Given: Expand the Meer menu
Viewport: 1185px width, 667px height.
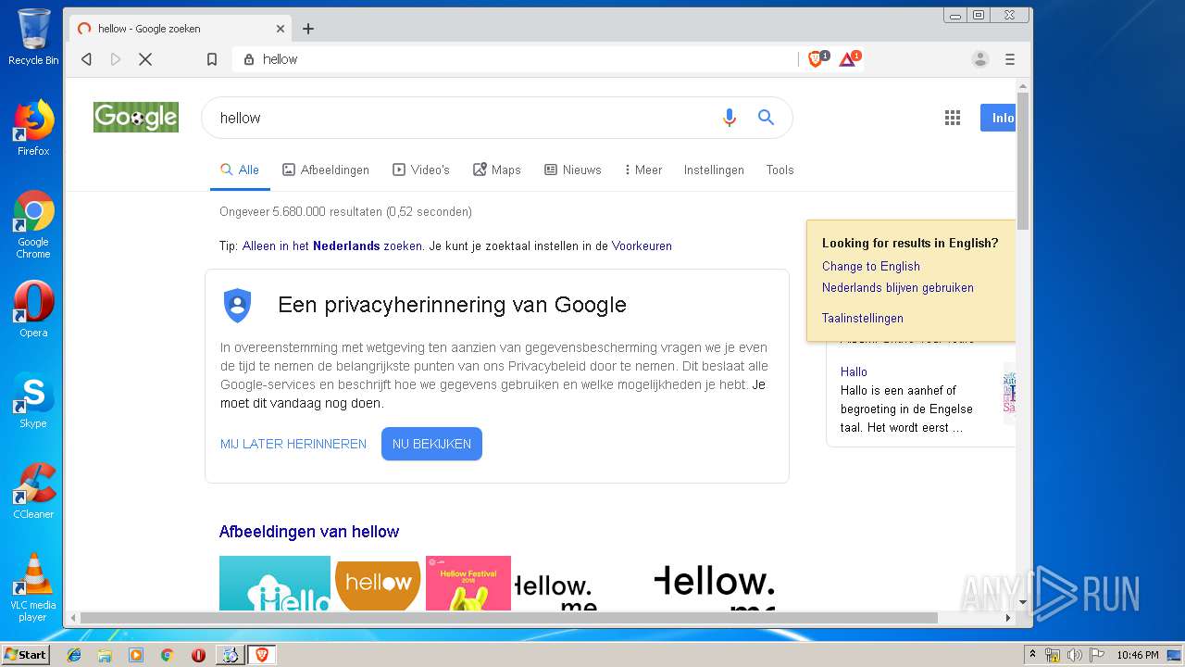Looking at the screenshot, I should 643,170.
